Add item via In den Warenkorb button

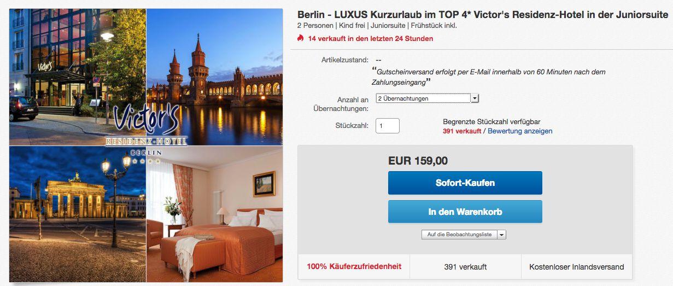(x=465, y=212)
